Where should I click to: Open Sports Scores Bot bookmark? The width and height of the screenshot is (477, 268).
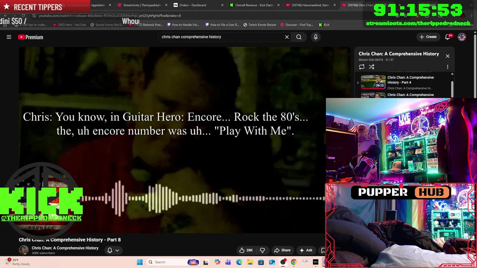point(107,25)
